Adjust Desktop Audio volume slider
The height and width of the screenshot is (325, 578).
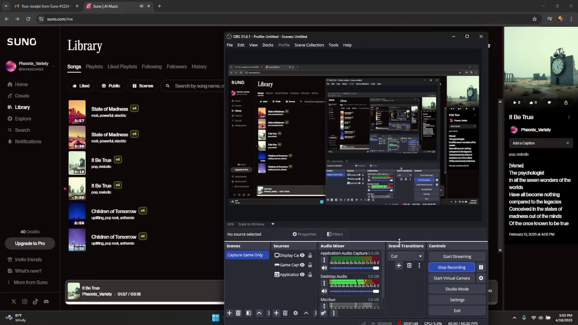point(354,291)
